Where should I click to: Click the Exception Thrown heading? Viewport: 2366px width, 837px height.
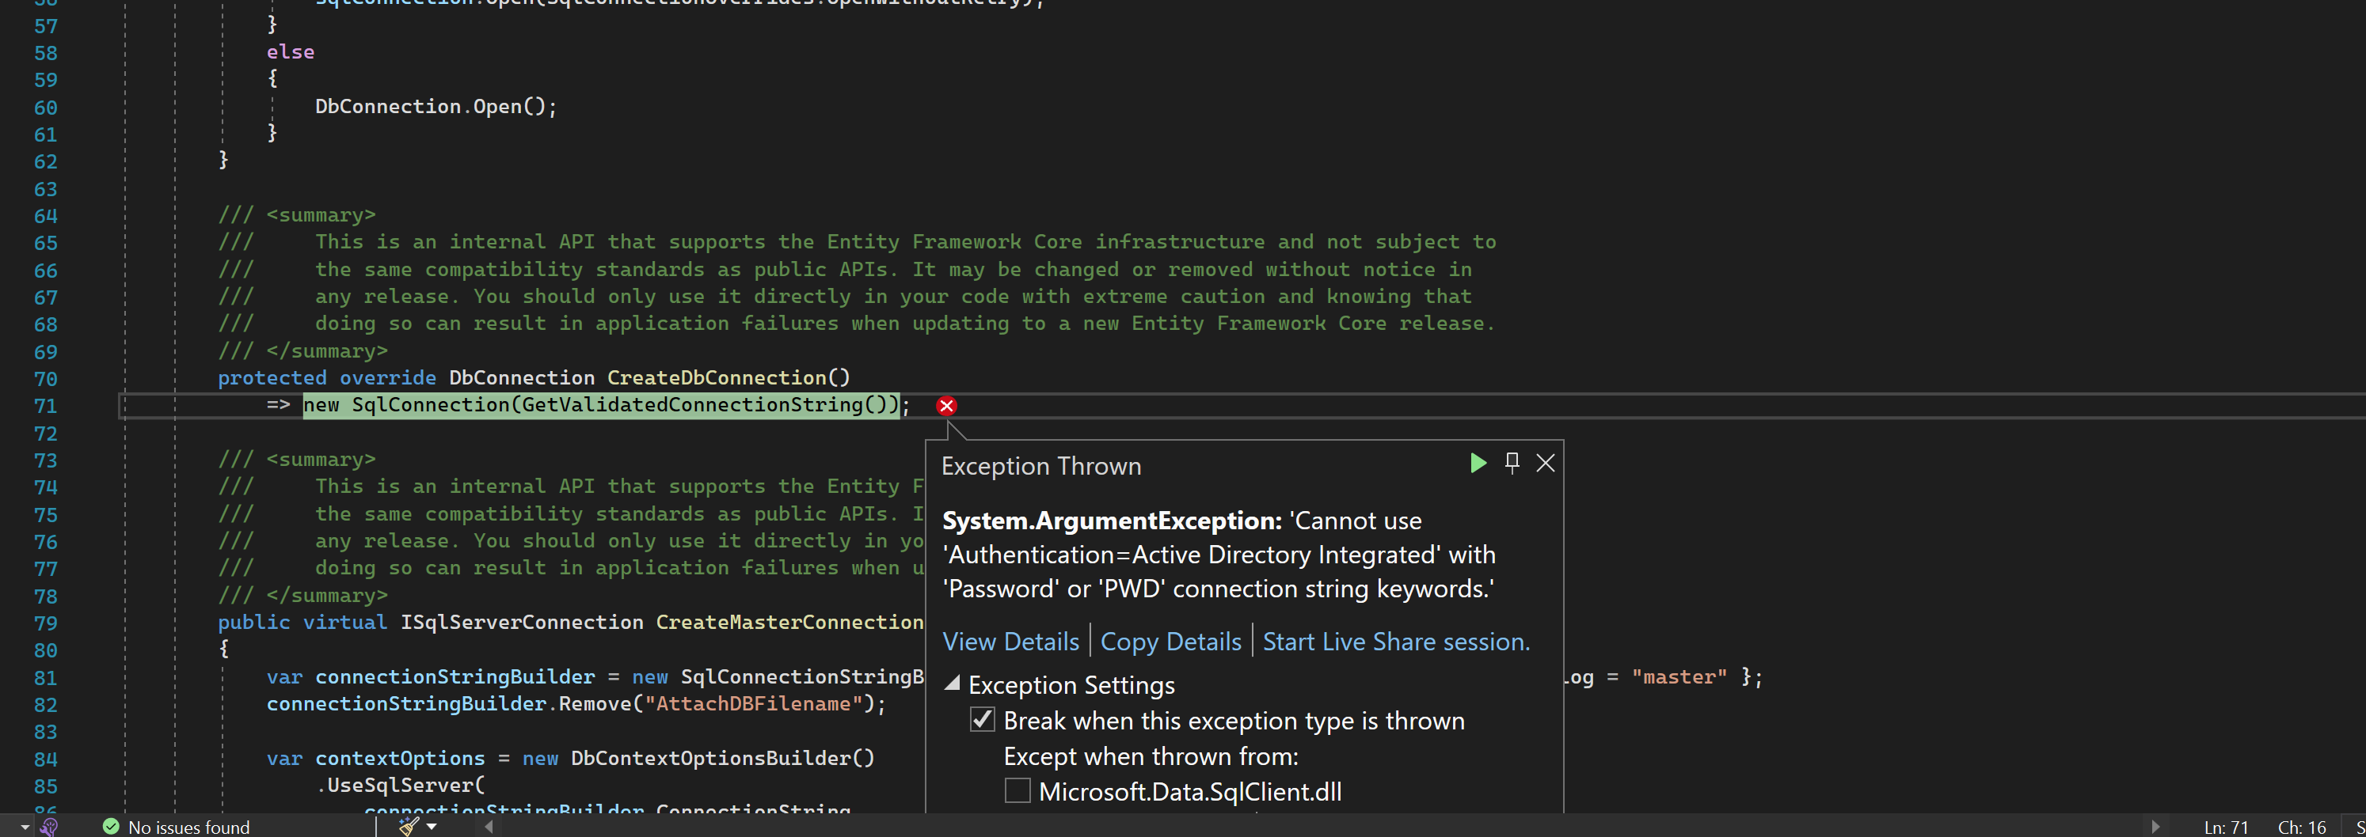point(1041,466)
